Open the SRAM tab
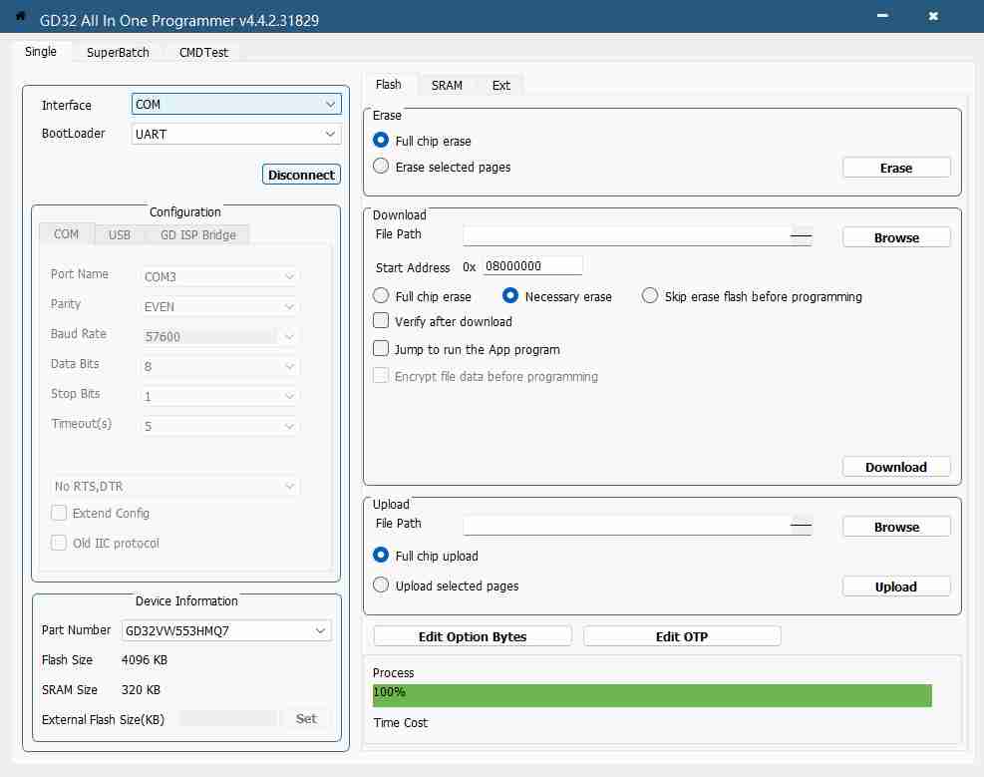Screen dimensions: 984x777 [447, 85]
